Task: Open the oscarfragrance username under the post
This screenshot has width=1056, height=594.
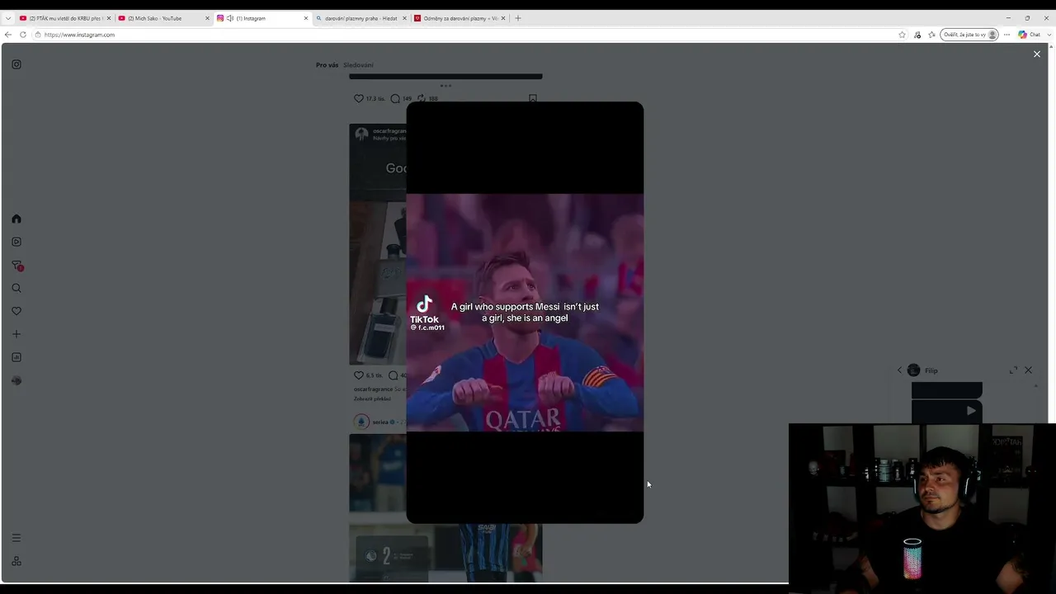Action: click(x=373, y=389)
